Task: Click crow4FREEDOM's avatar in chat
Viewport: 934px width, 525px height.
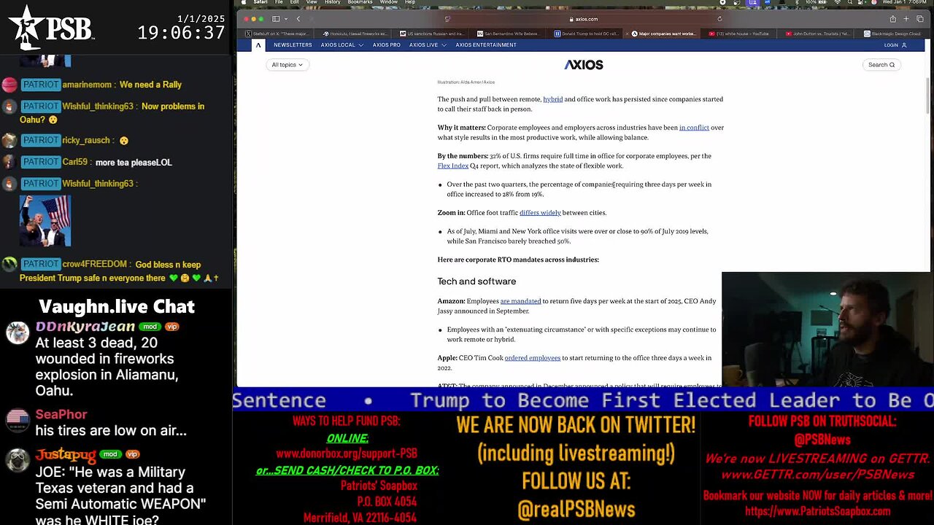Action: (x=9, y=265)
